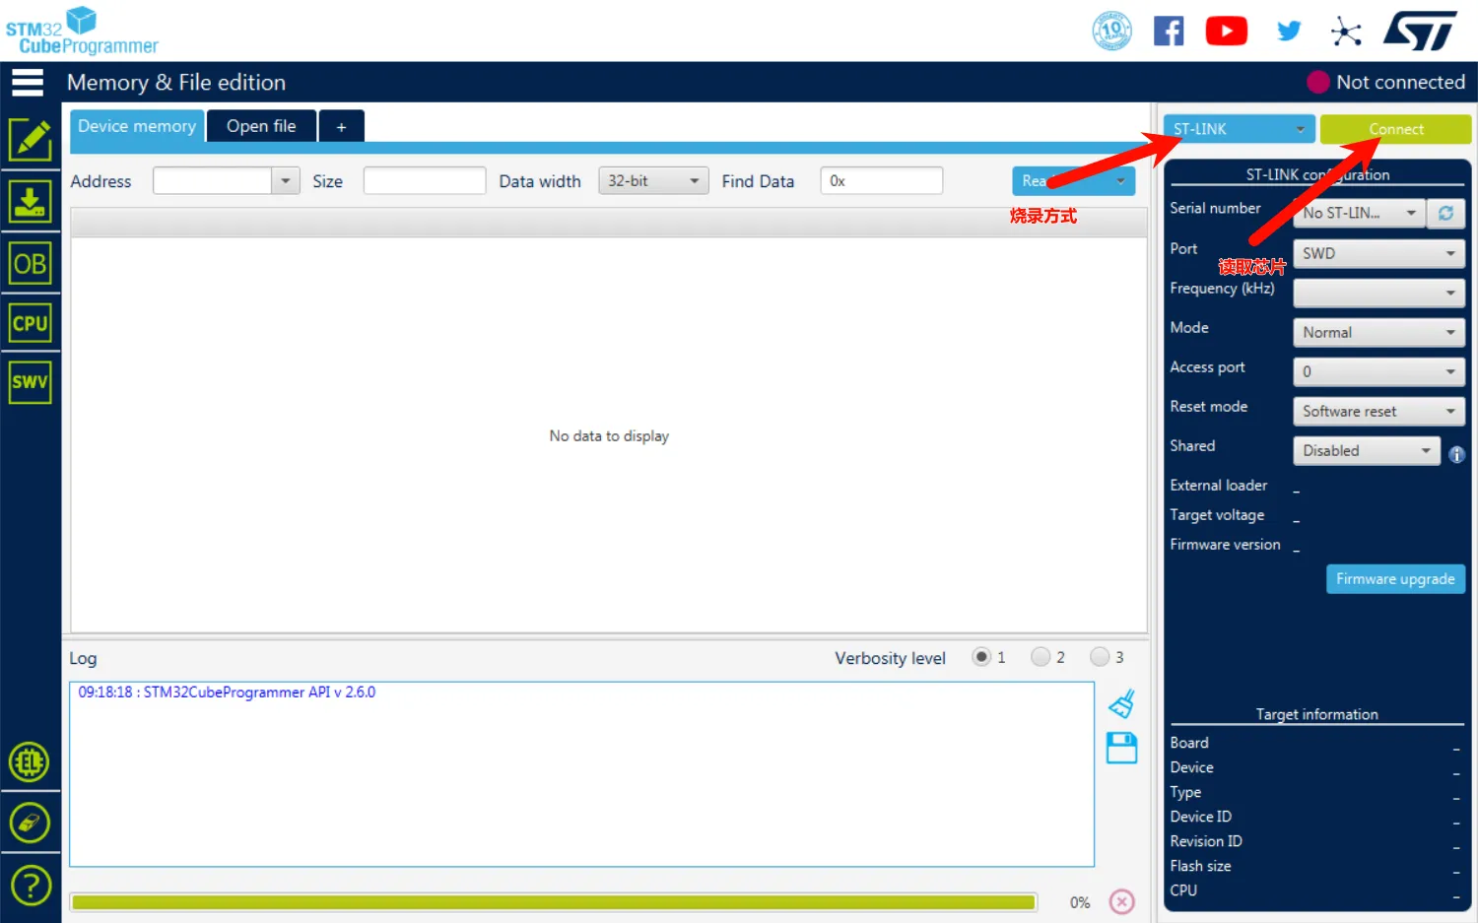Click the Firmware upgrade button
The height and width of the screenshot is (923, 1478).
[1395, 579]
